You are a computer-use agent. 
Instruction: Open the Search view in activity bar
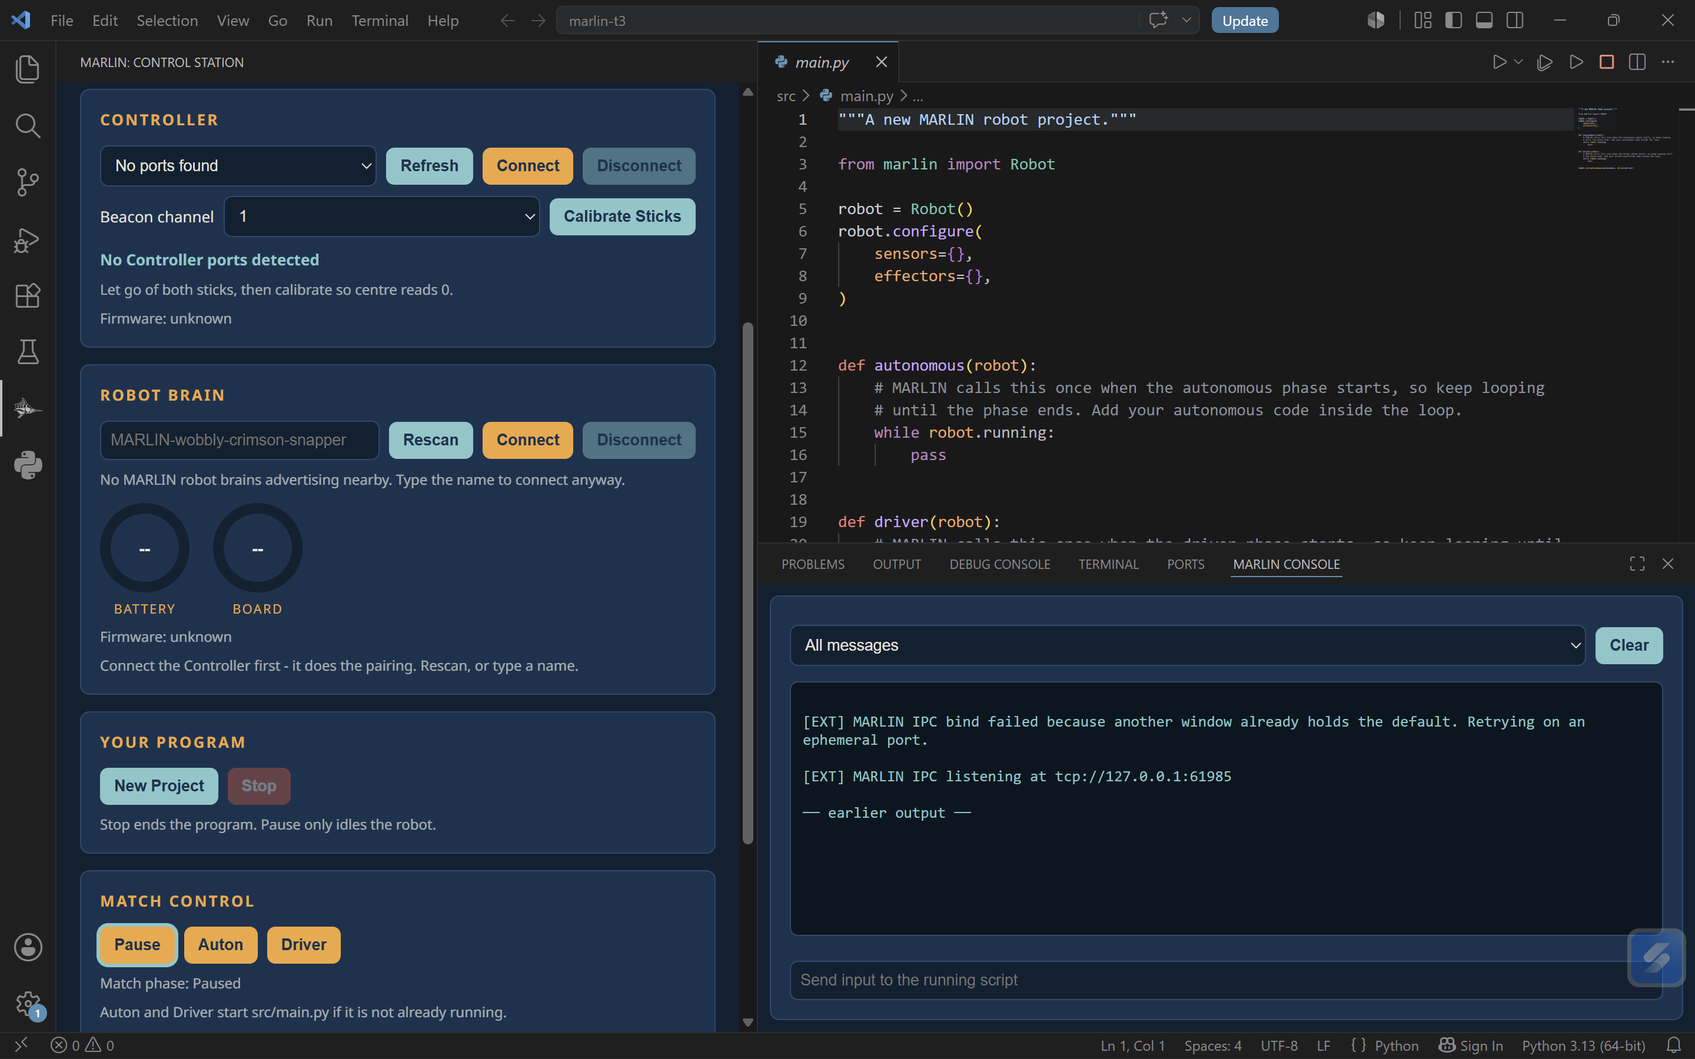coord(28,126)
